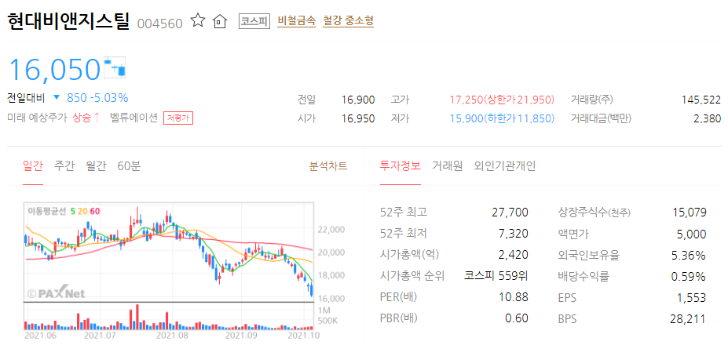Image resolution: width=728 pixels, height=356 pixels.
Task: Add stock to favorites with star icon
Action: [198, 20]
